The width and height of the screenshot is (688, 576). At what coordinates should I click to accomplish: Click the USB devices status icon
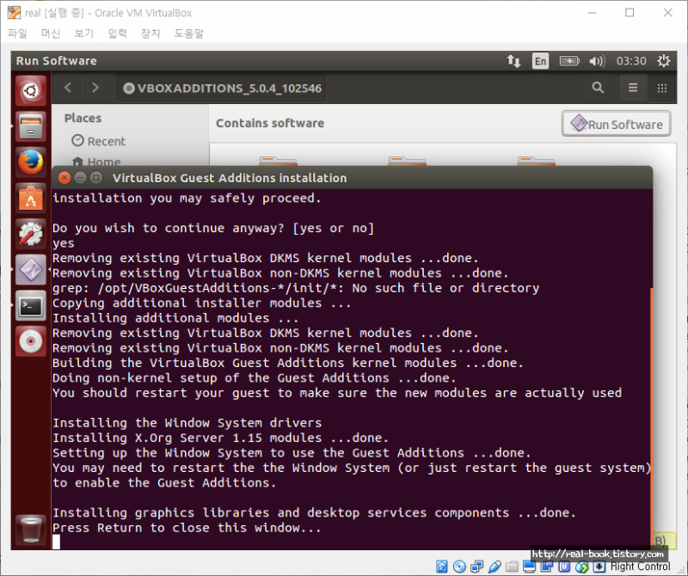coord(494,567)
